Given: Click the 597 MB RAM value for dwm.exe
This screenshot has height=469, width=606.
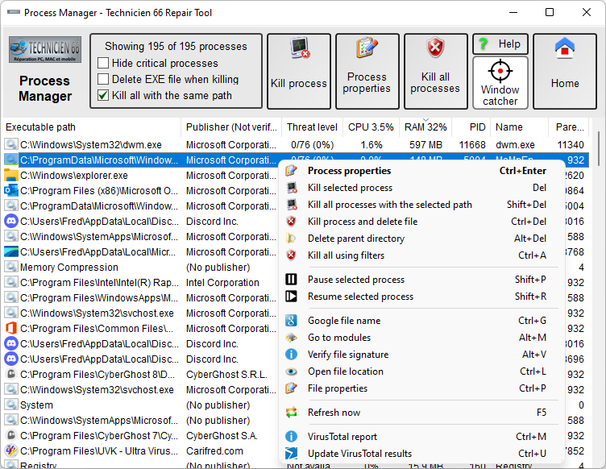Looking at the screenshot, I should pos(425,144).
